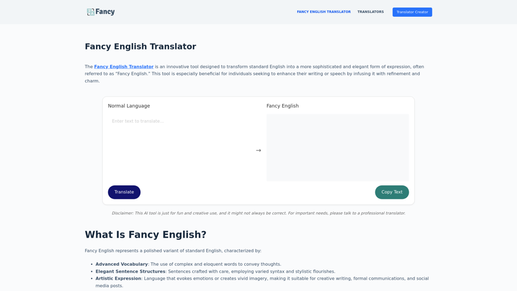Image resolution: width=517 pixels, height=291 pixels.
Task: Open the Translators nav menu item
Action: tap(371, 12)
